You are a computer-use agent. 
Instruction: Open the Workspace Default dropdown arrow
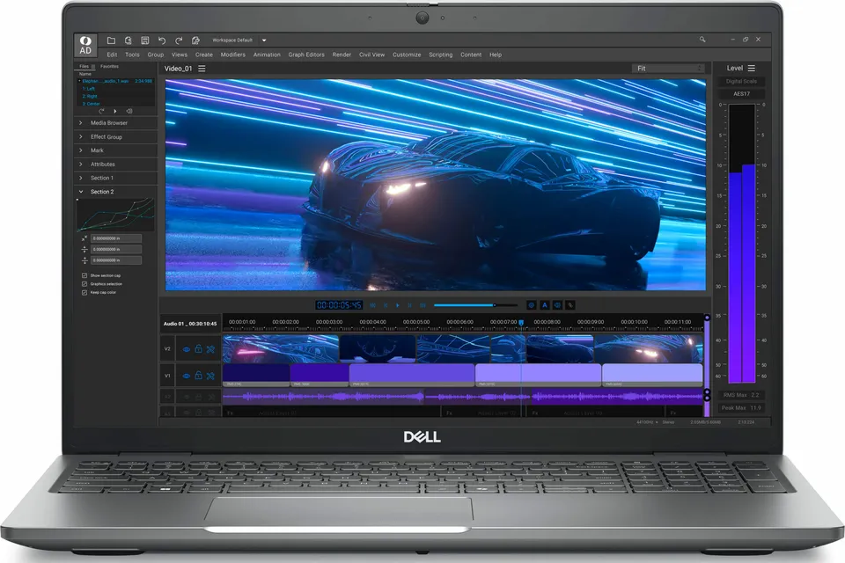[264, 40]
